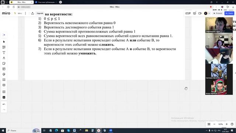Open the shapes and stickers tool

point(4,74)
